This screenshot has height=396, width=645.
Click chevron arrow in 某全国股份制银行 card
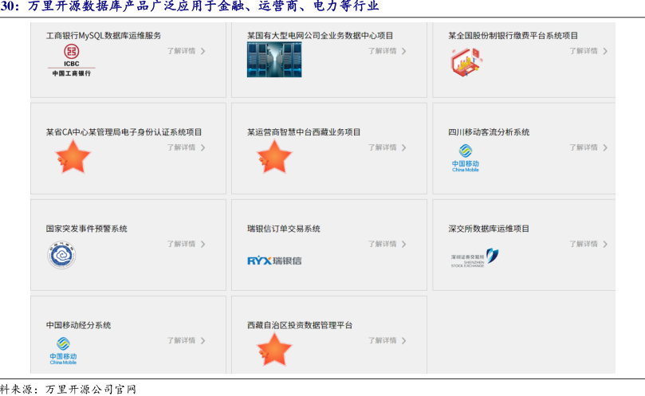[605, 51]
